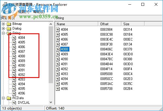Sort by the Name column header
The height and width of the screenshot is (111, 163).
point(76,24)
